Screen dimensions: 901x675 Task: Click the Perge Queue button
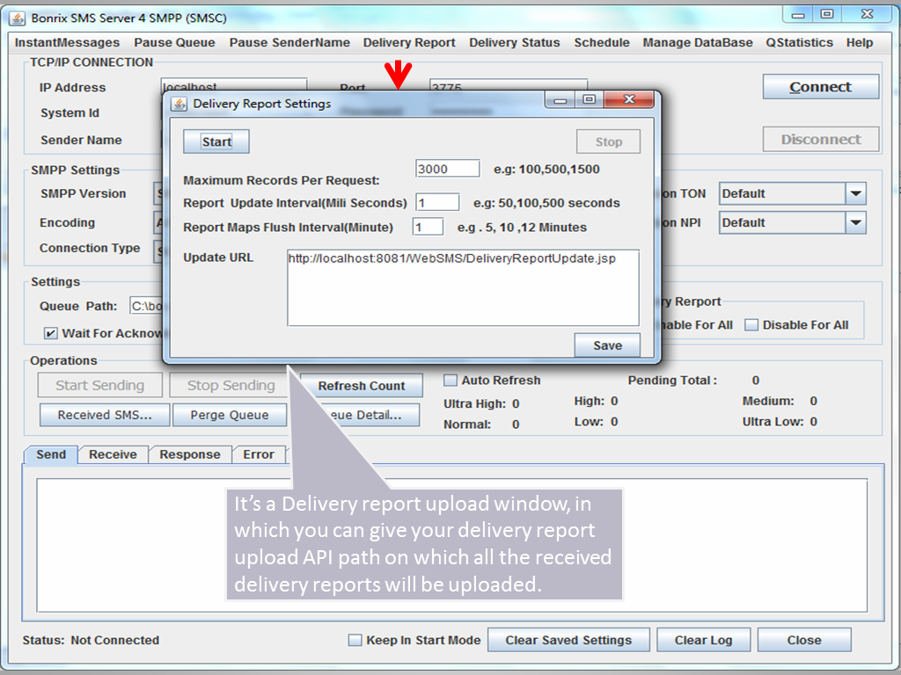230,415
